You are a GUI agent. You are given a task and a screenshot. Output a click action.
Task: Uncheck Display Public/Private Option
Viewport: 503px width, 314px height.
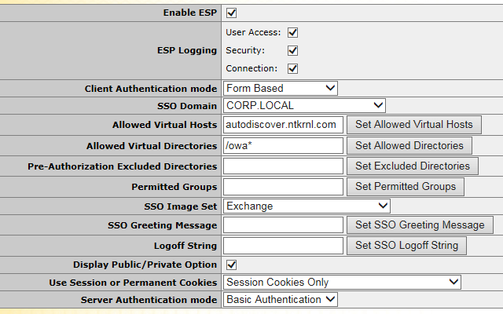[231, 265]
